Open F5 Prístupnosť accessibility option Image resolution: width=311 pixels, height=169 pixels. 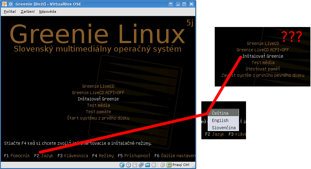click(x=134, y=156)
